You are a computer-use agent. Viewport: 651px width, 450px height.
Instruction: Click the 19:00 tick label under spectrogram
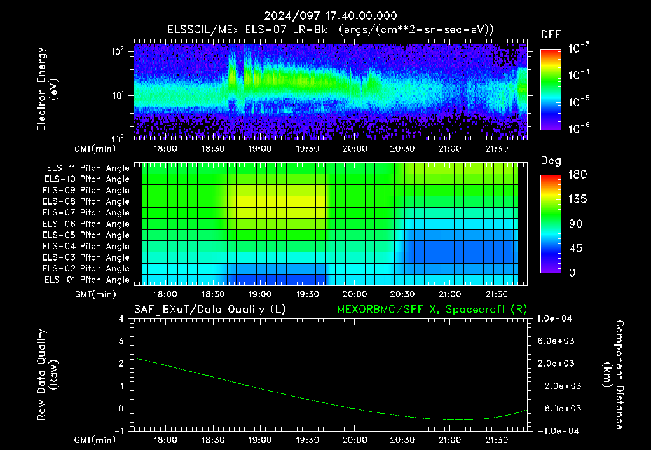pyautogui.click(x=260, y=149)
